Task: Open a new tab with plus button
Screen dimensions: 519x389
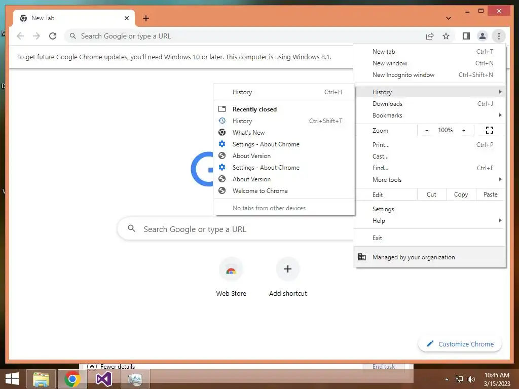Action: pos(146,18)
